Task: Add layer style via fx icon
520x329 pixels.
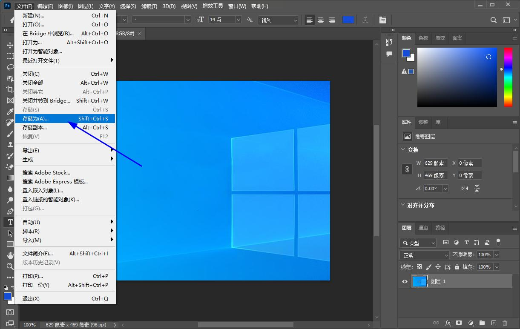Action: 448,323
